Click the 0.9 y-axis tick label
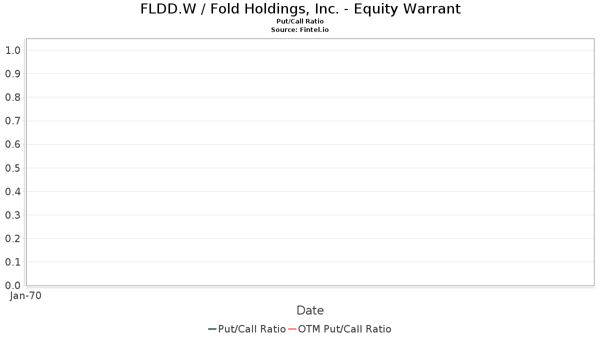This screenshot has width=600, height=337. pyautogui.click(x=12, y=74)
